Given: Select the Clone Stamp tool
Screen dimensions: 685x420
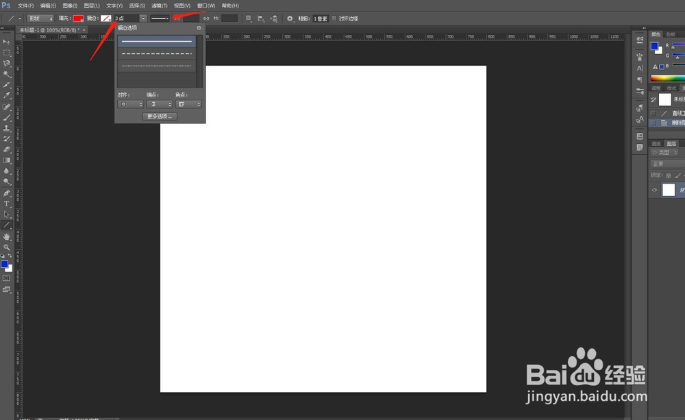Looking at the screenshot, I should point(7,128).
